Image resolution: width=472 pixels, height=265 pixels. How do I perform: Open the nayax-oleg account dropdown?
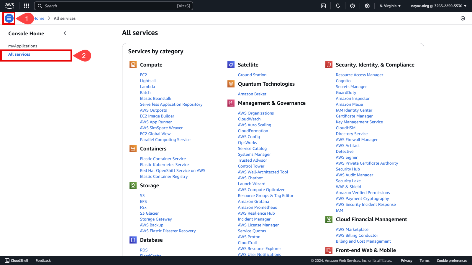coord(439,6)
